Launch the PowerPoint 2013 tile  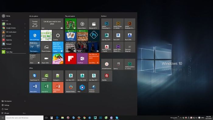click(x=58, y=87)
